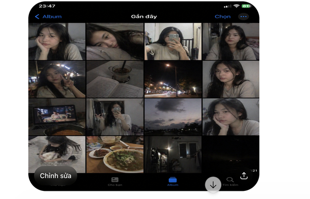Tap the back chevron arrow icon

37,17
